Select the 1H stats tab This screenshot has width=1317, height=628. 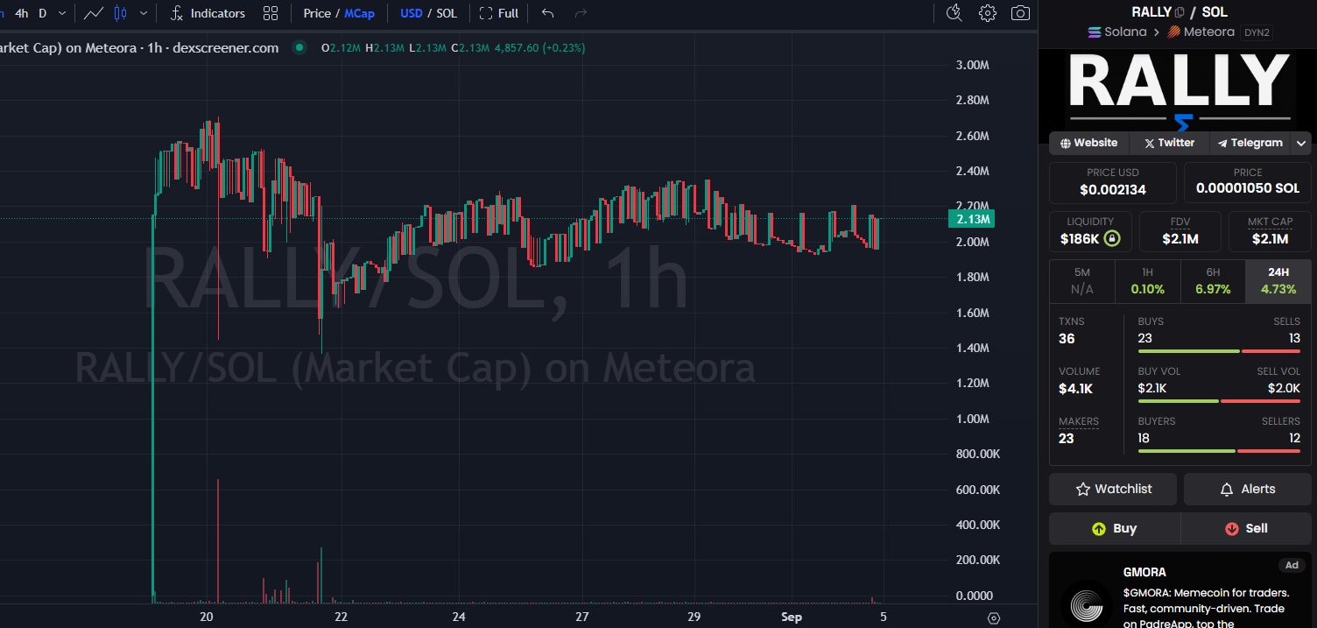(x=1147, y=281)
